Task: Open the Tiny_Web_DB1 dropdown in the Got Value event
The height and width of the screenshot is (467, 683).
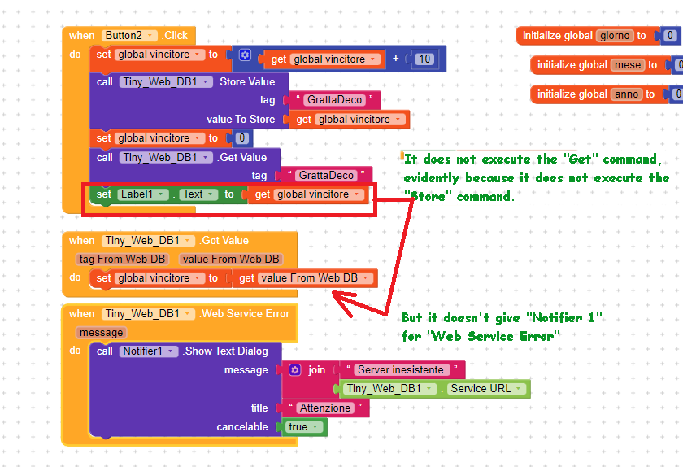Action: coord(188,241)
